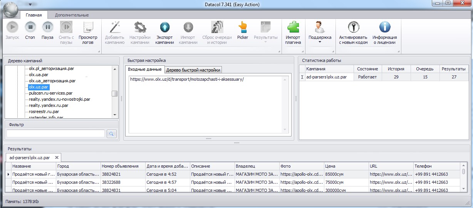473x208 pixels.
Task: Switch to Дерево быстрой настройки tab
Action: tap(193, 70)
